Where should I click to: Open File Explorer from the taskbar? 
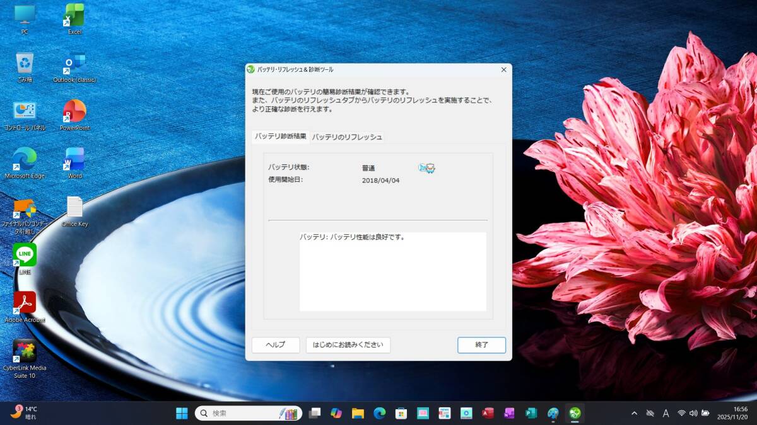(358, 413)
